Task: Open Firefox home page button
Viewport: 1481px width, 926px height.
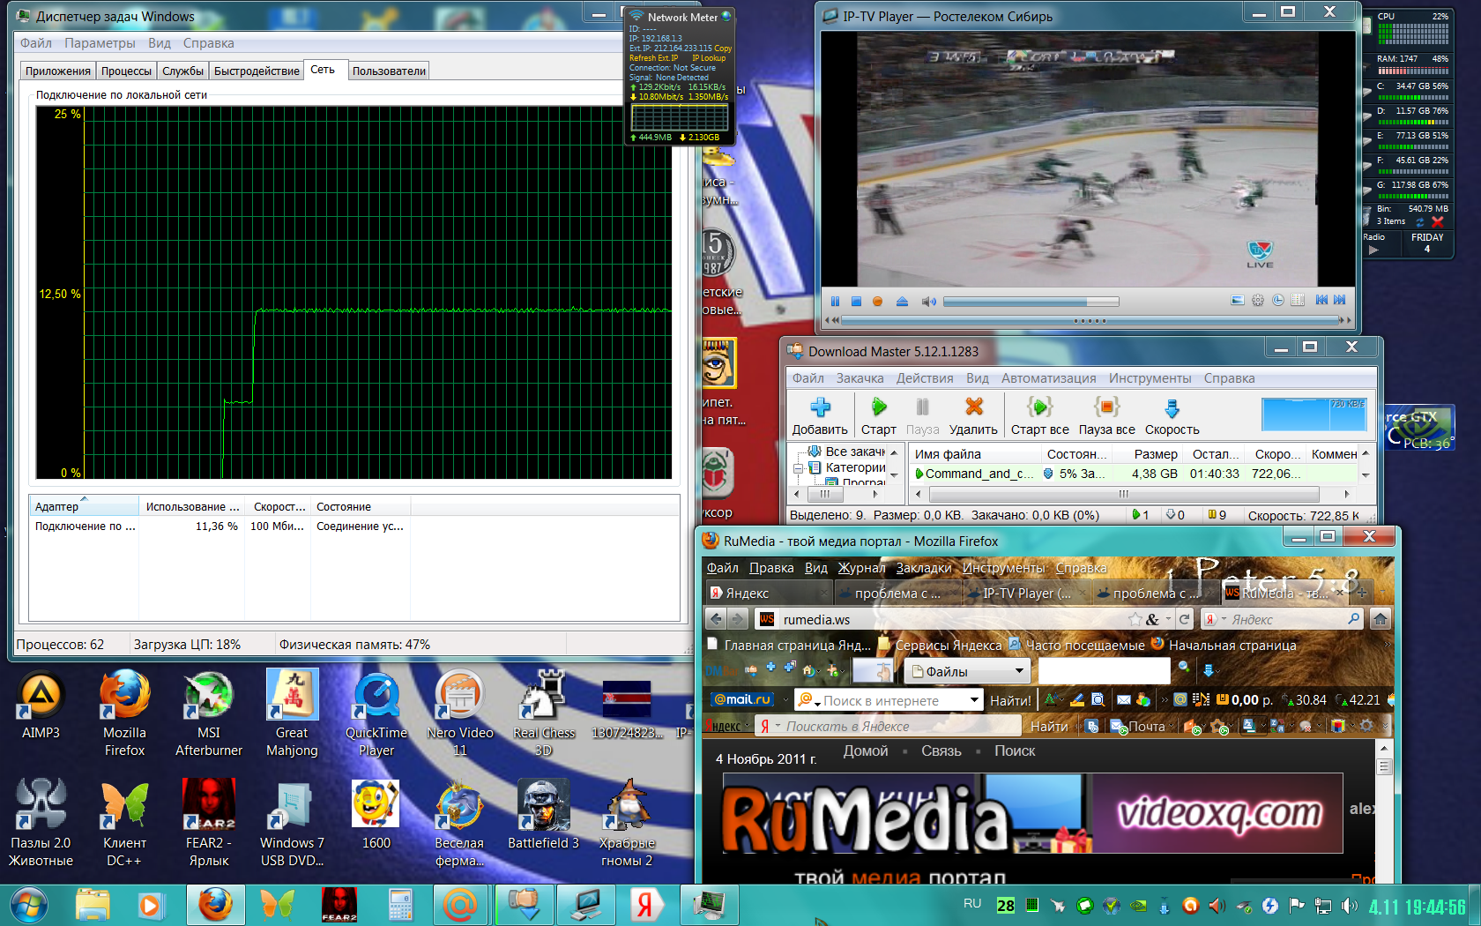Action: 1380,619
